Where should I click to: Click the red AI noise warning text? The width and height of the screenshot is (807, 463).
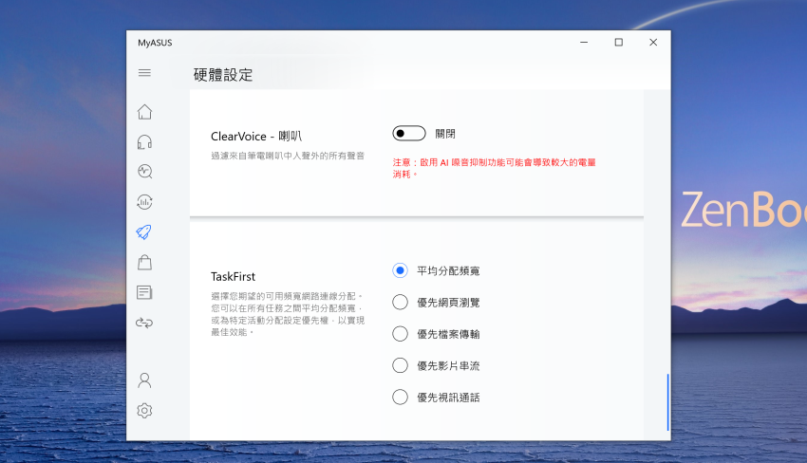[494, 168]
